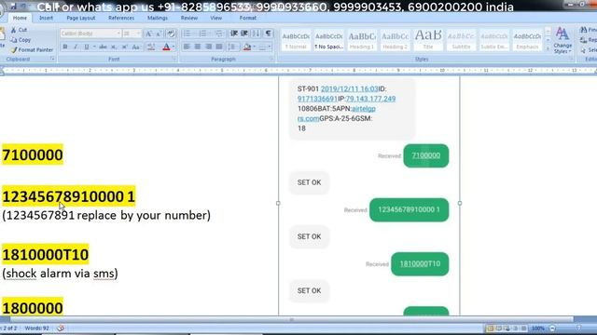Viewport: 597px width, 335px height.
Task: Apply the Title style
Action: (x=428, y=40)
